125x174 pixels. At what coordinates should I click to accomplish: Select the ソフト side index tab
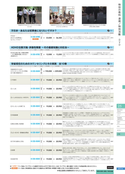(x=121, y=134)
